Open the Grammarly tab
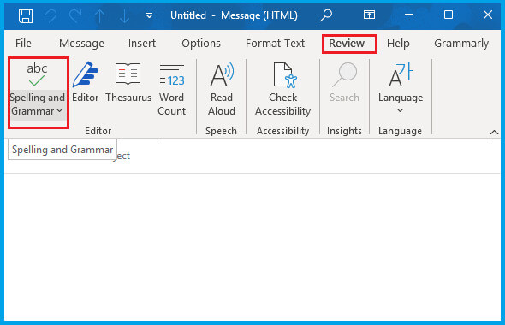Viewport: 505px width, 325px height. click(x=461, y=43)
